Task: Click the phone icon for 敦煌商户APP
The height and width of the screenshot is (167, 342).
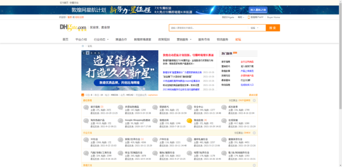Action: click(249, 17)
